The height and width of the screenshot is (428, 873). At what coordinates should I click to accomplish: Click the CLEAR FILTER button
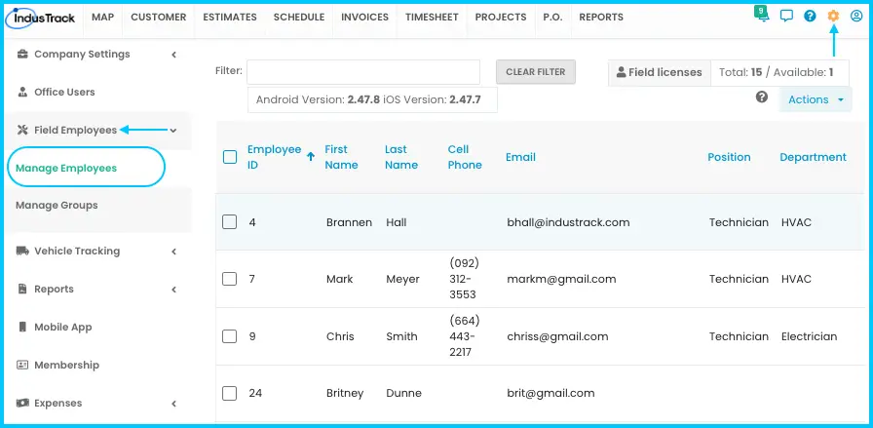point(536,72)
